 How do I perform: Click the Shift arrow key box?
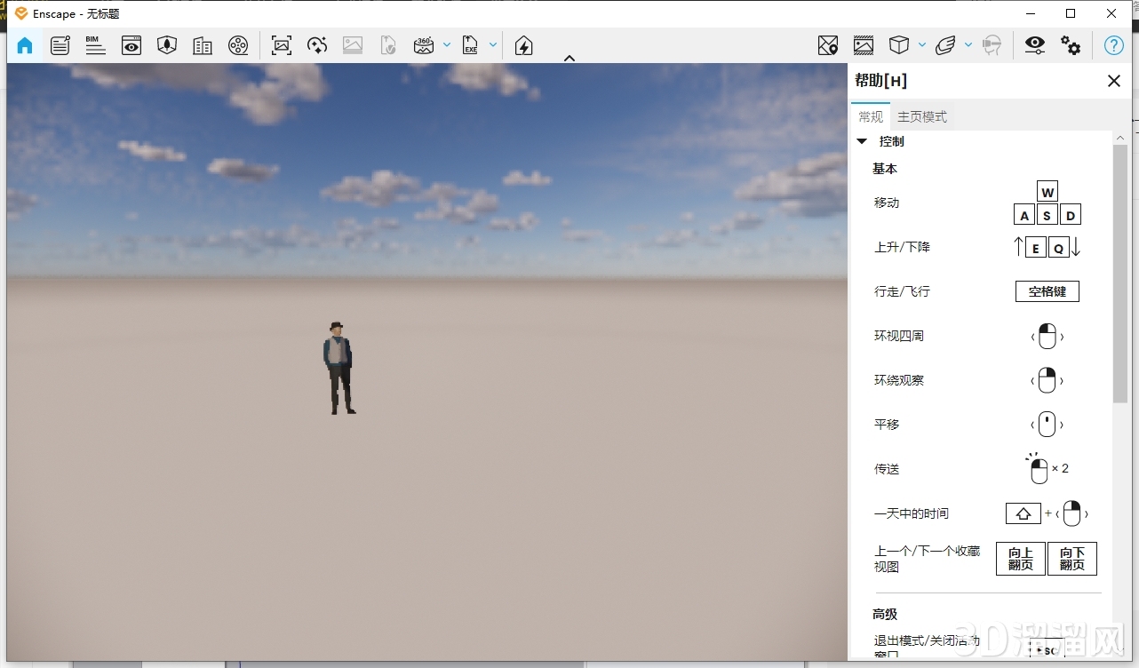click(x=1024, y=513)
